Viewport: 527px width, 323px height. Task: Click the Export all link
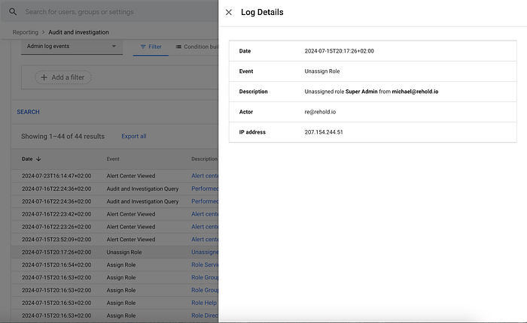click(x=134, y=136)
